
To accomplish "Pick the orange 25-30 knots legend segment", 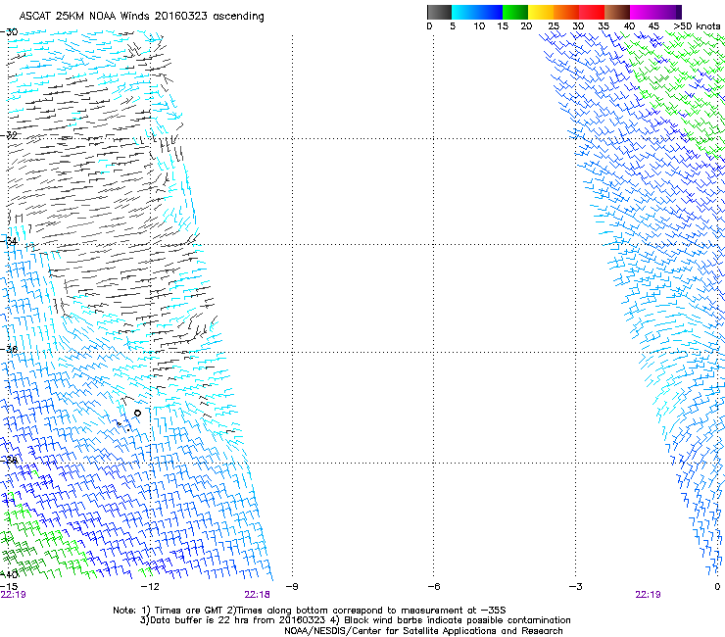I will [566, 12].
